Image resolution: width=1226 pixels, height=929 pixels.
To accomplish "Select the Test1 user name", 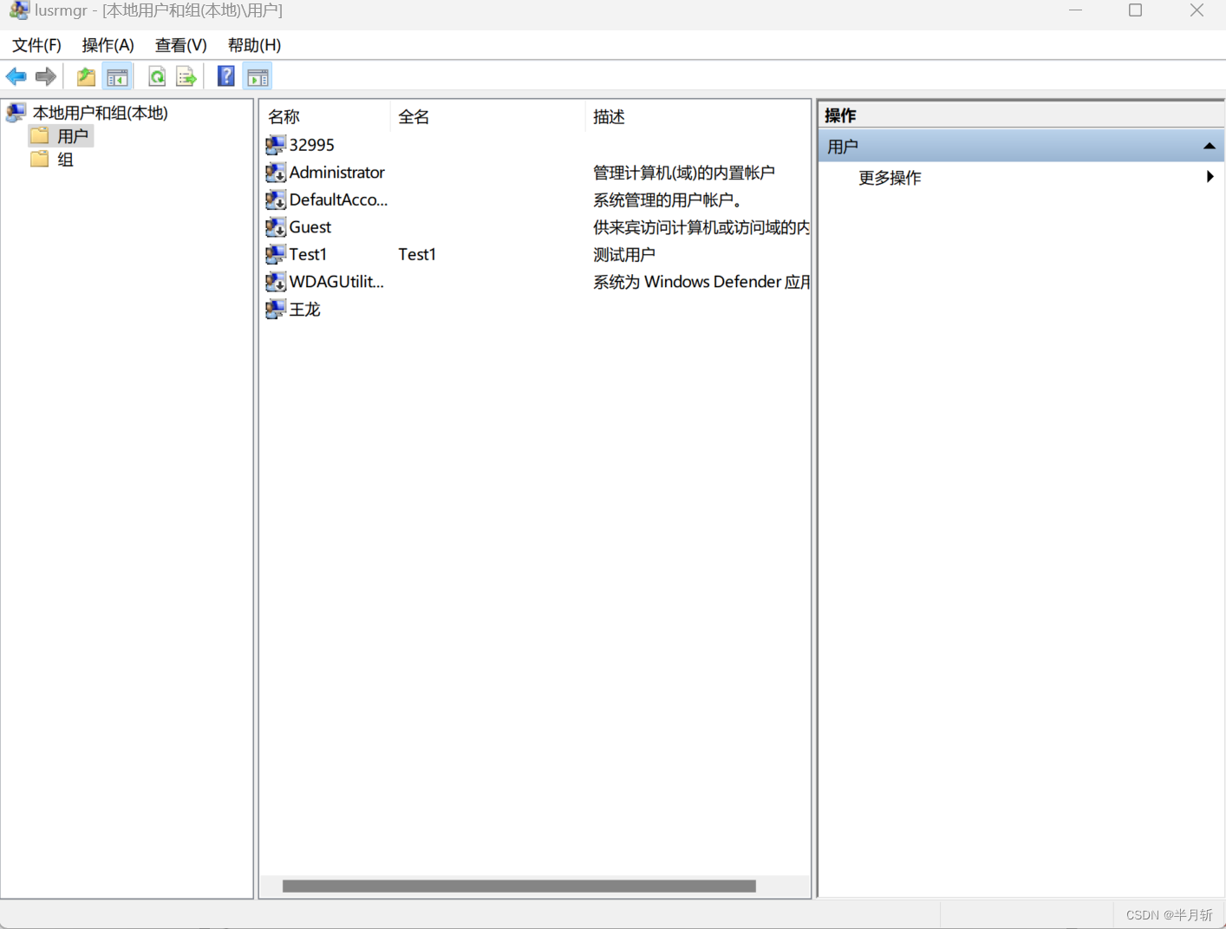I will pos(308,254).
